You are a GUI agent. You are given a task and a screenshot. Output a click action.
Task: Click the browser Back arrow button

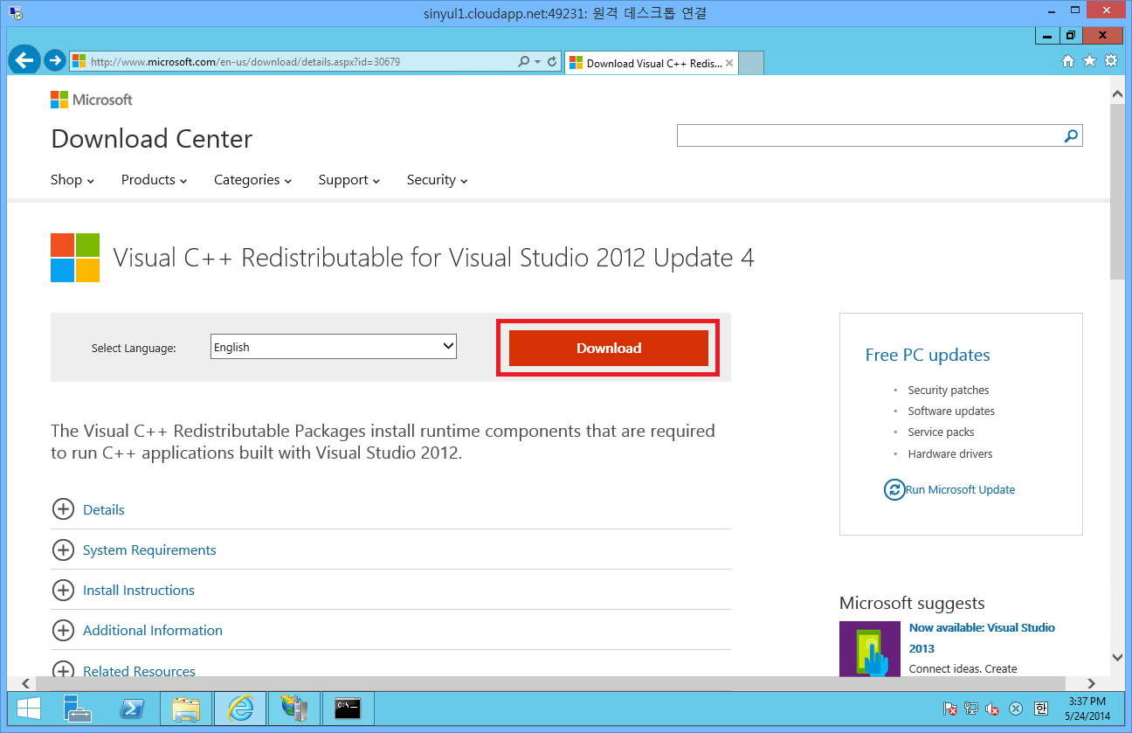point(24,60)
